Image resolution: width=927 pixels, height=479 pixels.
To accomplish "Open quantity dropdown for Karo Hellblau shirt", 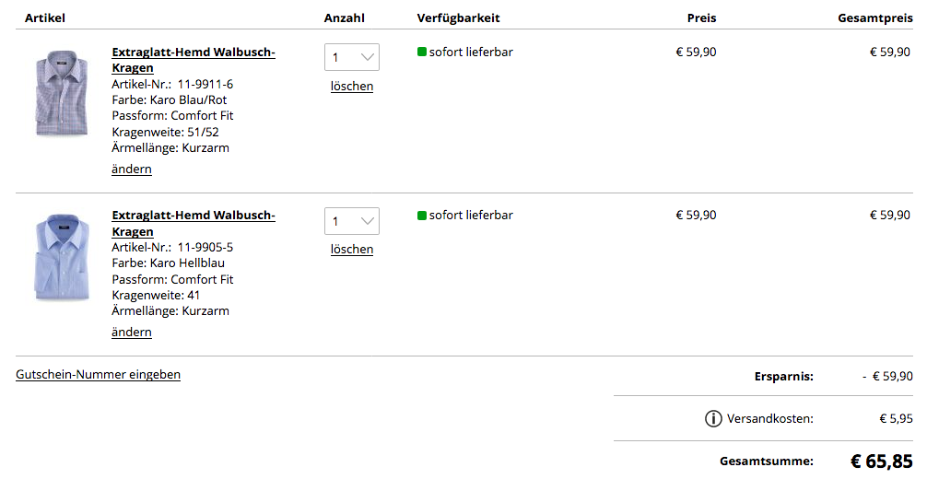I will pos(352,221).
